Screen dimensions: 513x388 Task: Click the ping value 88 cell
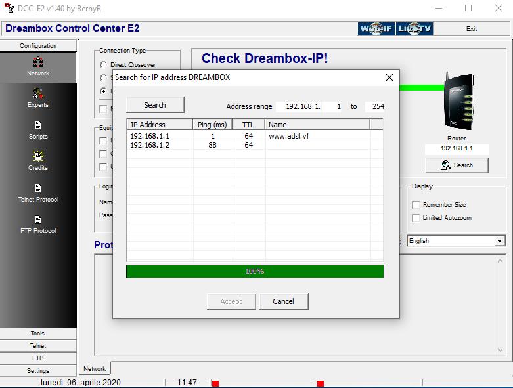tap(212, 145)
